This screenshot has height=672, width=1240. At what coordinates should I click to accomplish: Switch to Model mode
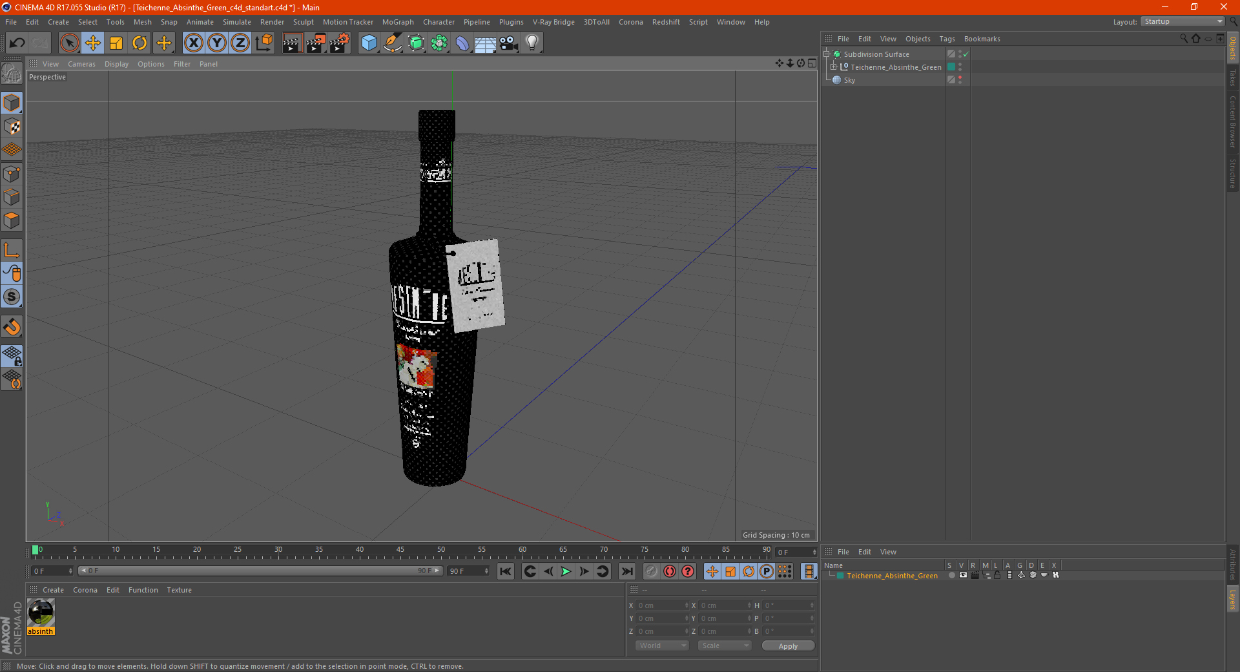pos(12,103)
